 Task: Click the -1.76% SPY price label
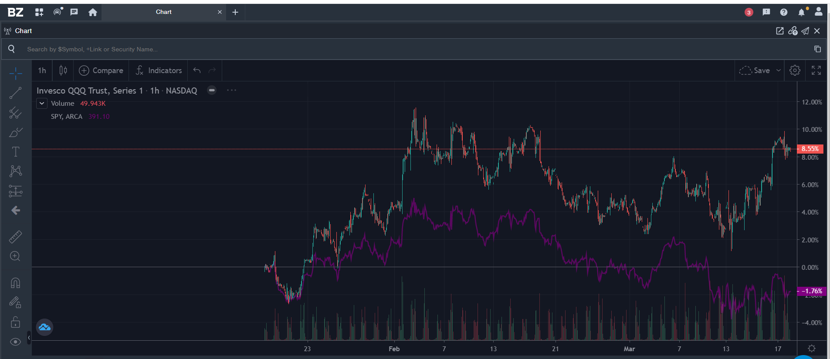click(812, 291)
